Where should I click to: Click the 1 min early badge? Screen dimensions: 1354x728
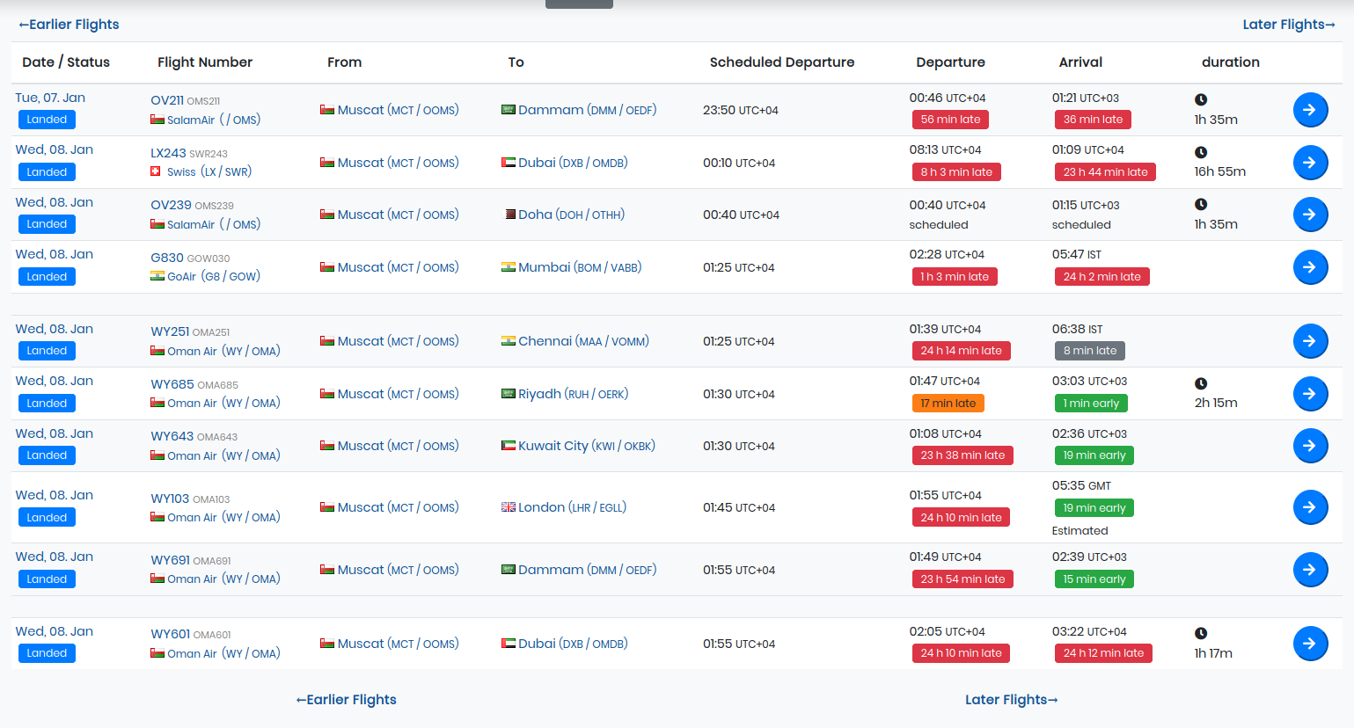1091,404
